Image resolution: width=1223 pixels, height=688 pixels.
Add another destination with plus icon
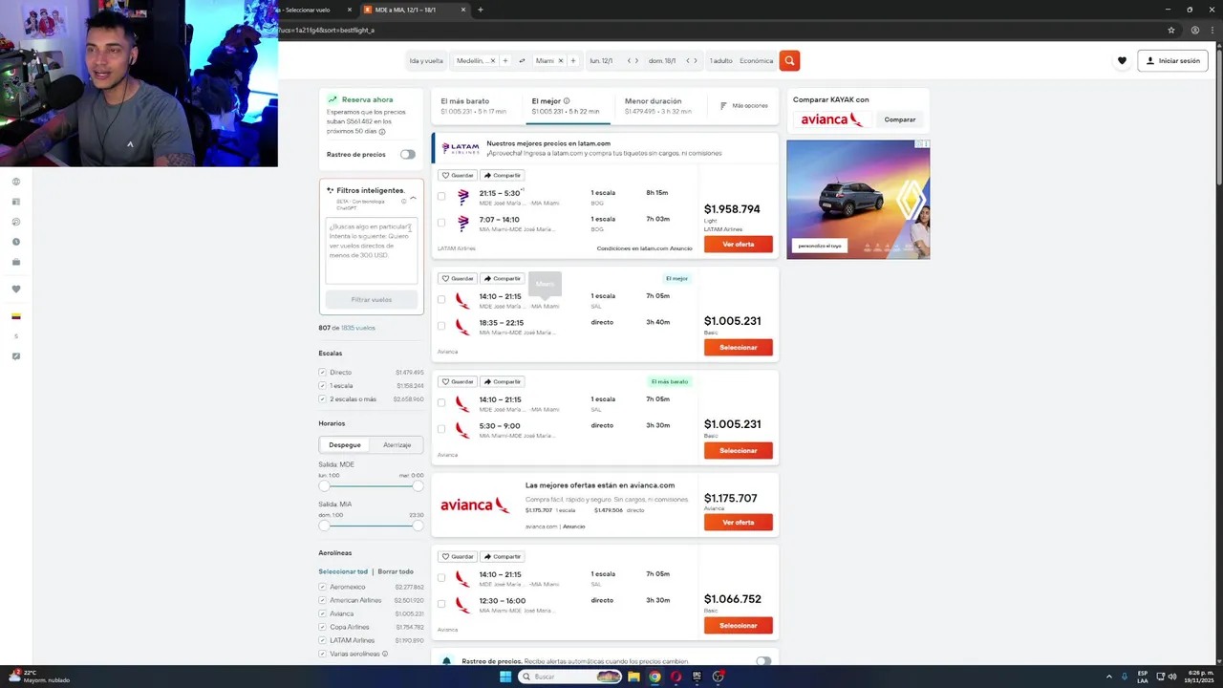tap(573, 60)
